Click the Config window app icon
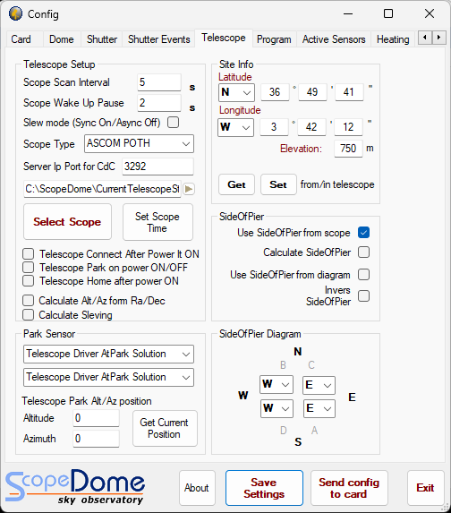The height and width of the screenshot is (513, 451). (15, 13)
